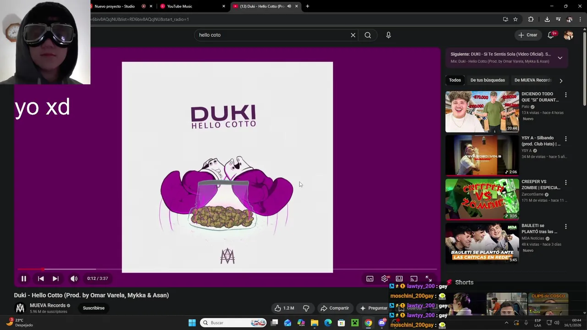Switch the player to theater mode
The image size is (587, 330).
point(399,279)
